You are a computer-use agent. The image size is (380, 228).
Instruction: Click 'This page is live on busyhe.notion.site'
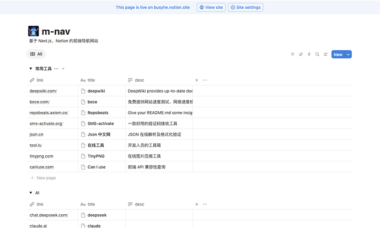pyautogui.click(x=153, y=7)
